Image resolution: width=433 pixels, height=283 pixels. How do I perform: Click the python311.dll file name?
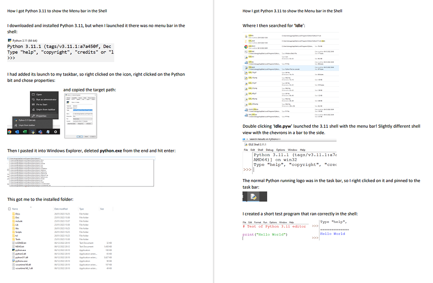click(21, 258)
